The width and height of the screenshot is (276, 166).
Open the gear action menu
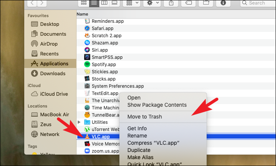tap(152, 3)
